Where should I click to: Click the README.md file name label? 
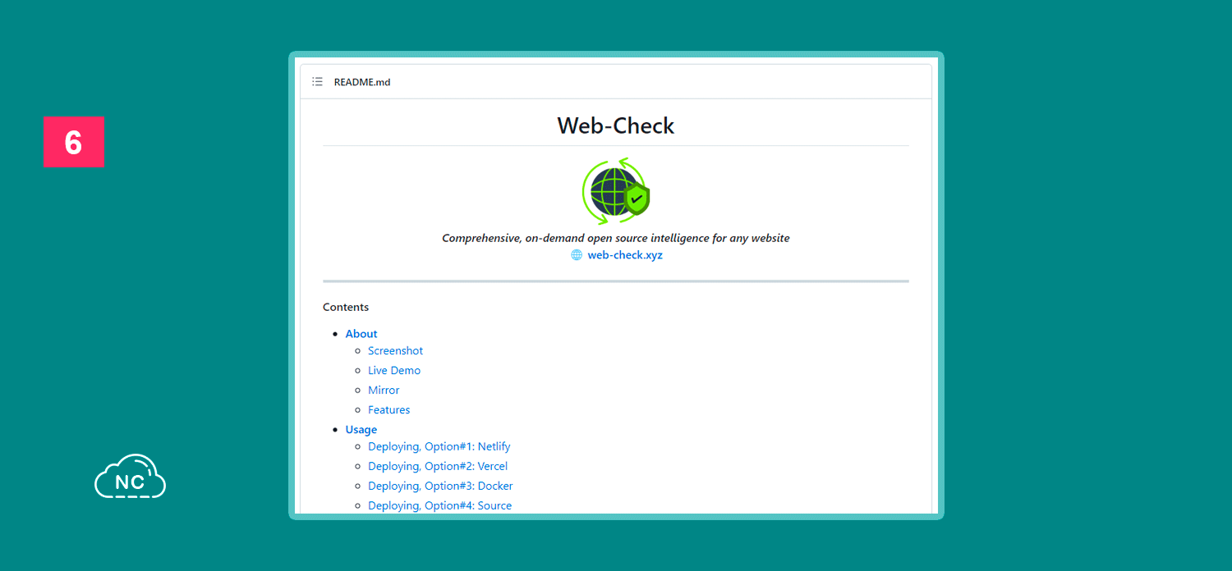362,82
